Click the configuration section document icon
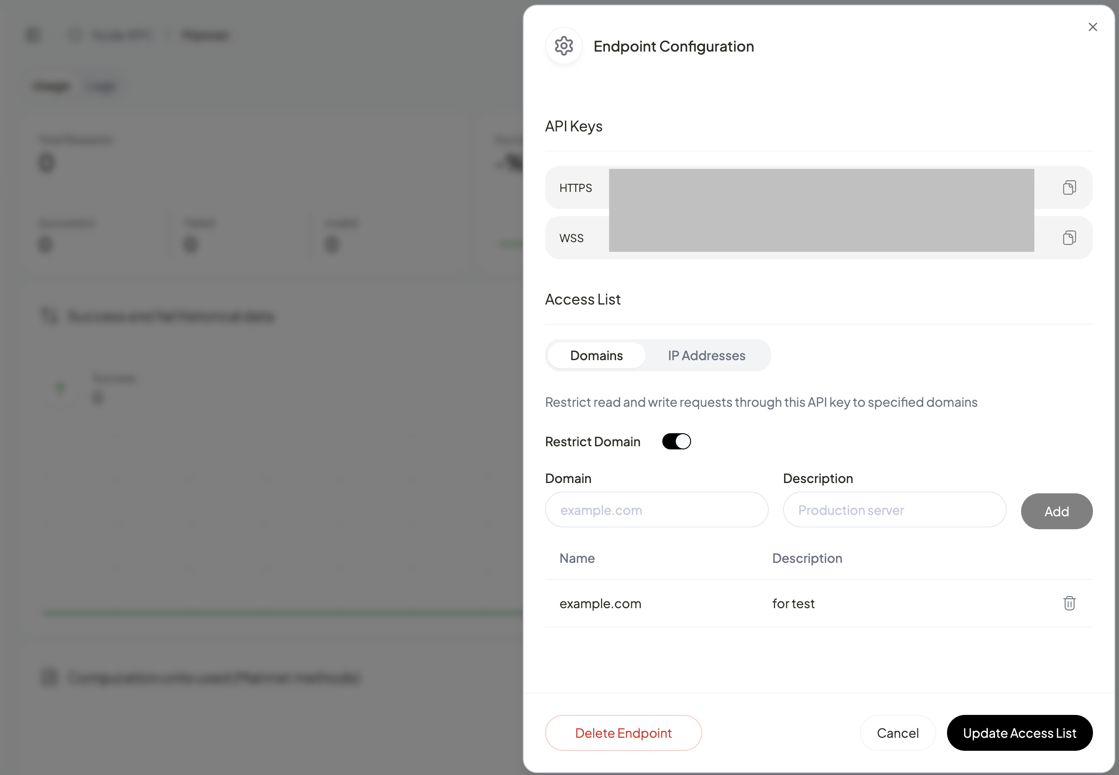Screen dimensions: 1119x775 [48, 677]
